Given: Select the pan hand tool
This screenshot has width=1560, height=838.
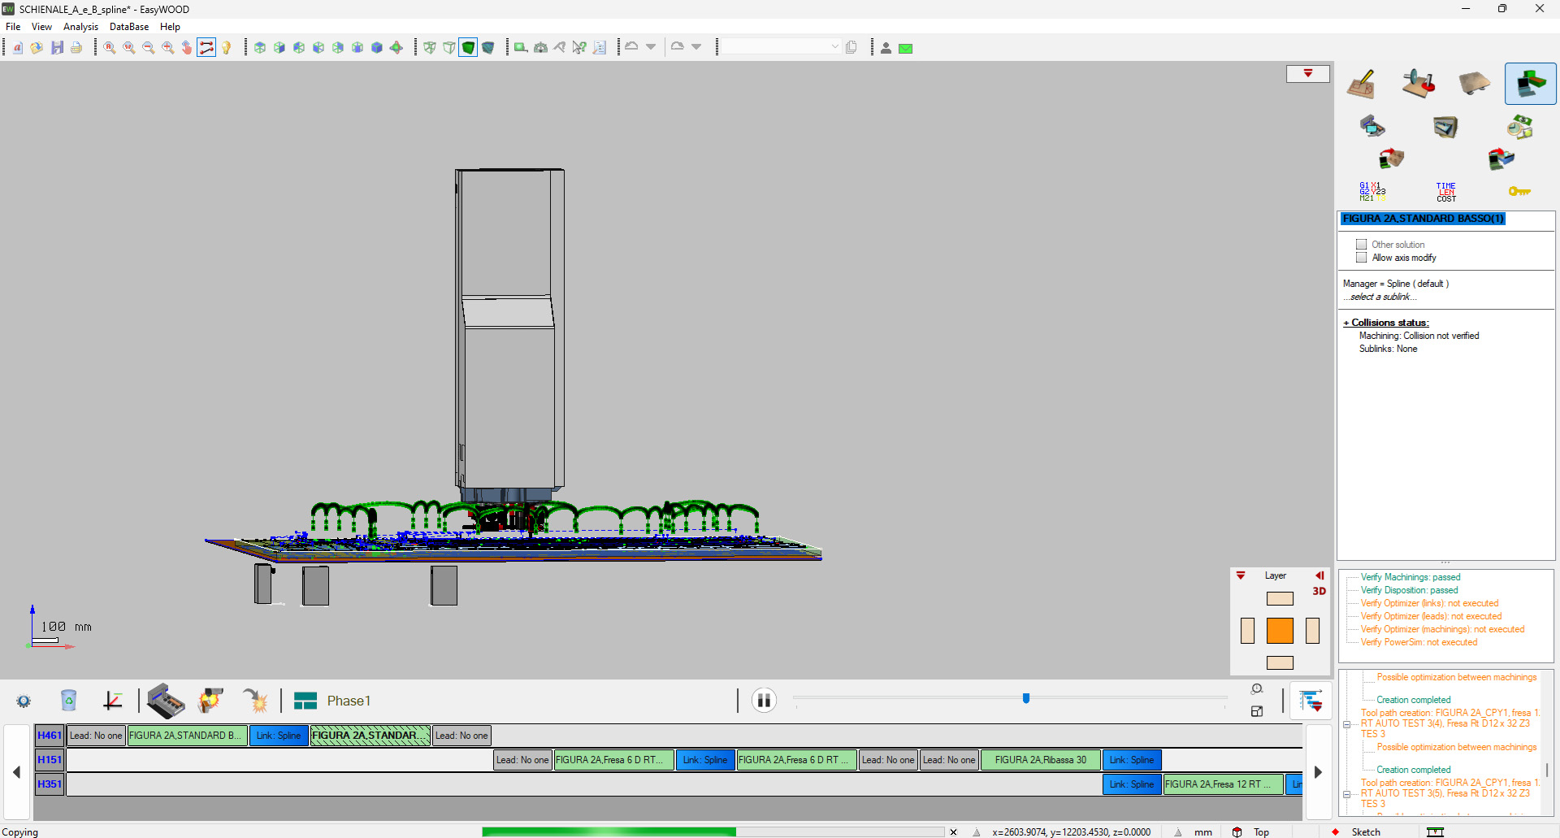Looking at the screenshot, I should [187, 48].
